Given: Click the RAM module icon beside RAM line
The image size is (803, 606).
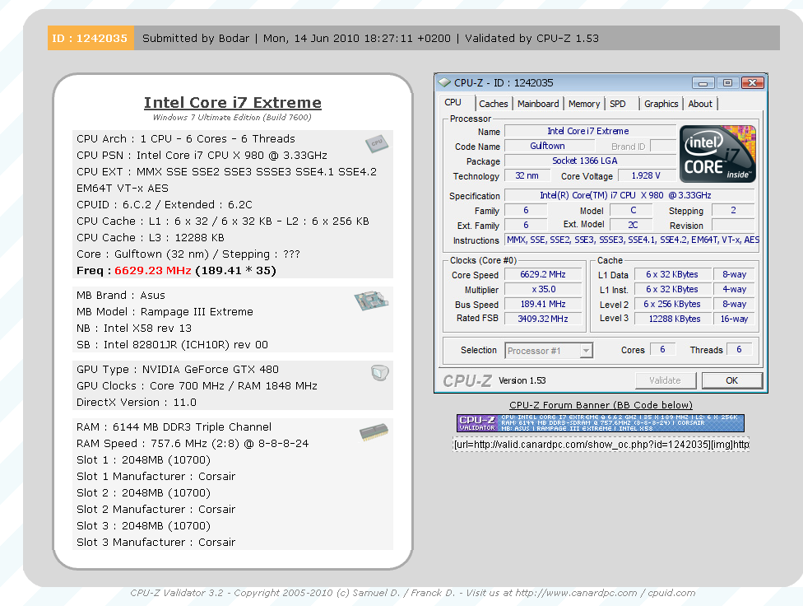Looking at the screenshot, I should click(x=374, y=432).
